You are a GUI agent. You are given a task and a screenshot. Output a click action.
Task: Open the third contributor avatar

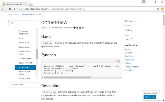point(80,28)
